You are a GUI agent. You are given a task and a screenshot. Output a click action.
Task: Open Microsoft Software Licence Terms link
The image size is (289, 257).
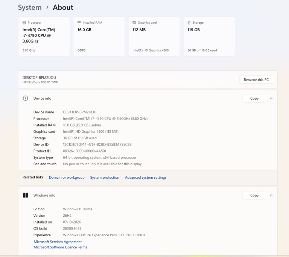60,247
